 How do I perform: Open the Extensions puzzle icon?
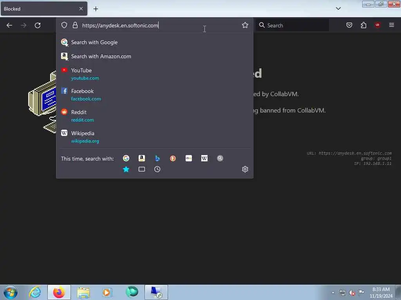point(363,25)
